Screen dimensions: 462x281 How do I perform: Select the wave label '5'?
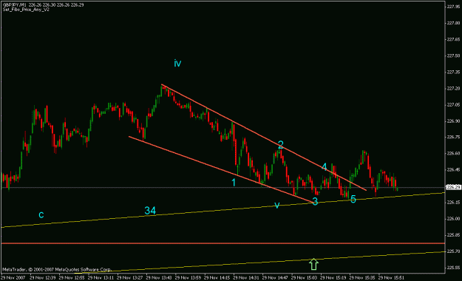tap(353, 200)
